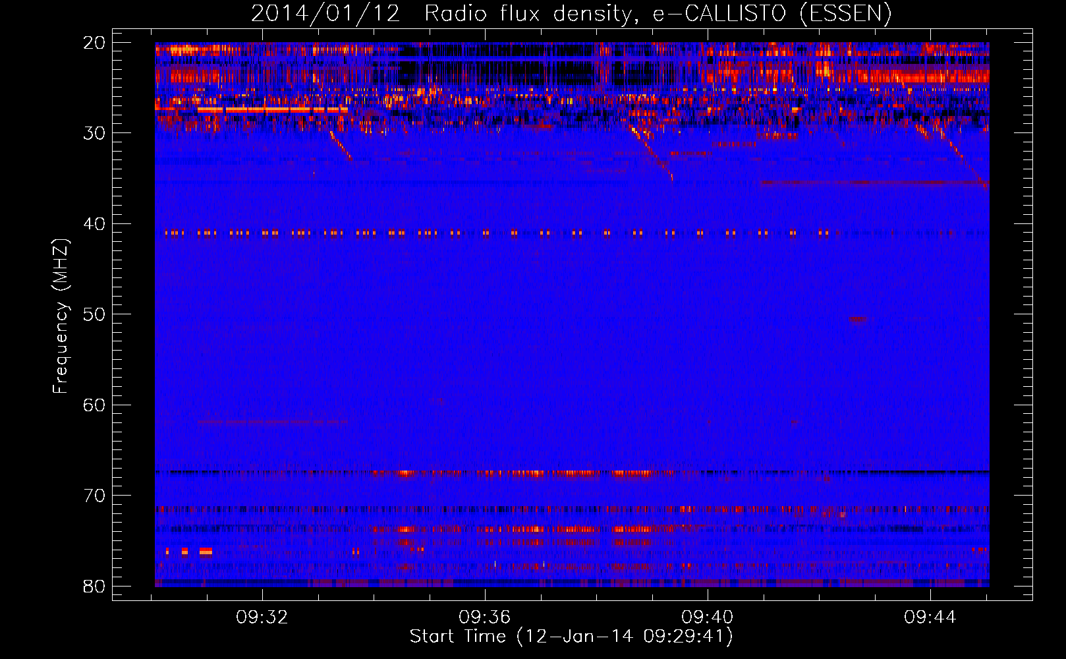Click the 20 frequency tick label

tap(94, 43)
